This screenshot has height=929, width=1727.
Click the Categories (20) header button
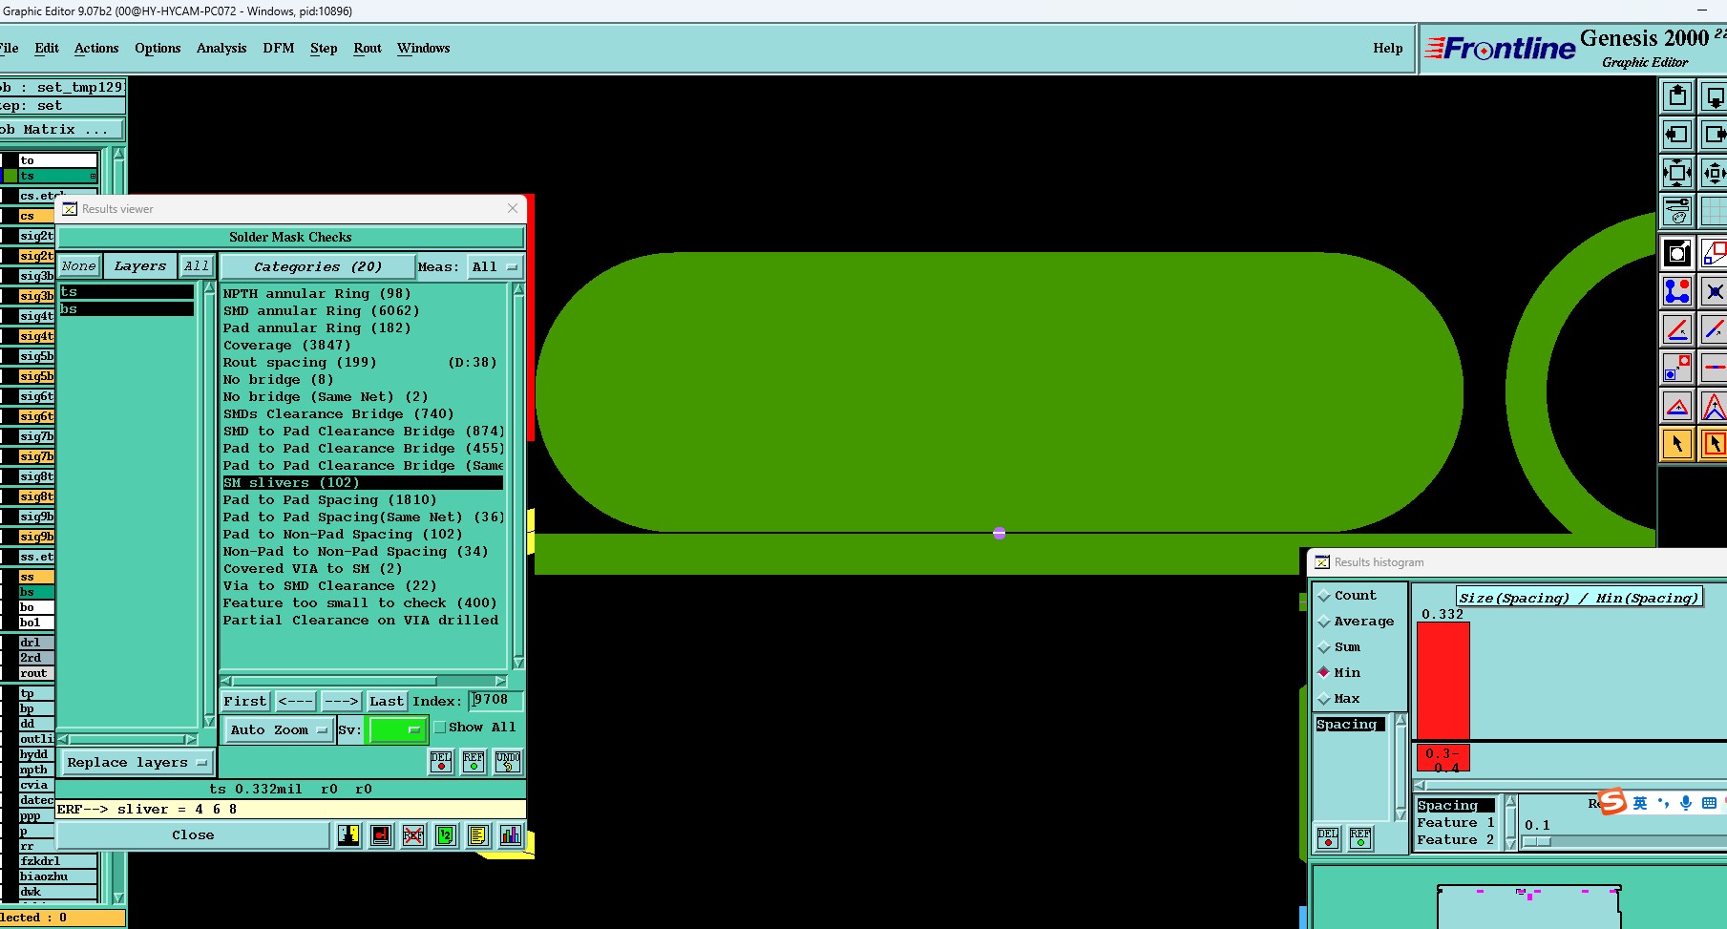point(318,267)
